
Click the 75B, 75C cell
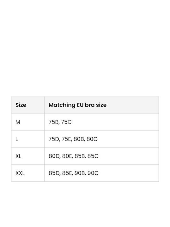[x=102, y=122]
